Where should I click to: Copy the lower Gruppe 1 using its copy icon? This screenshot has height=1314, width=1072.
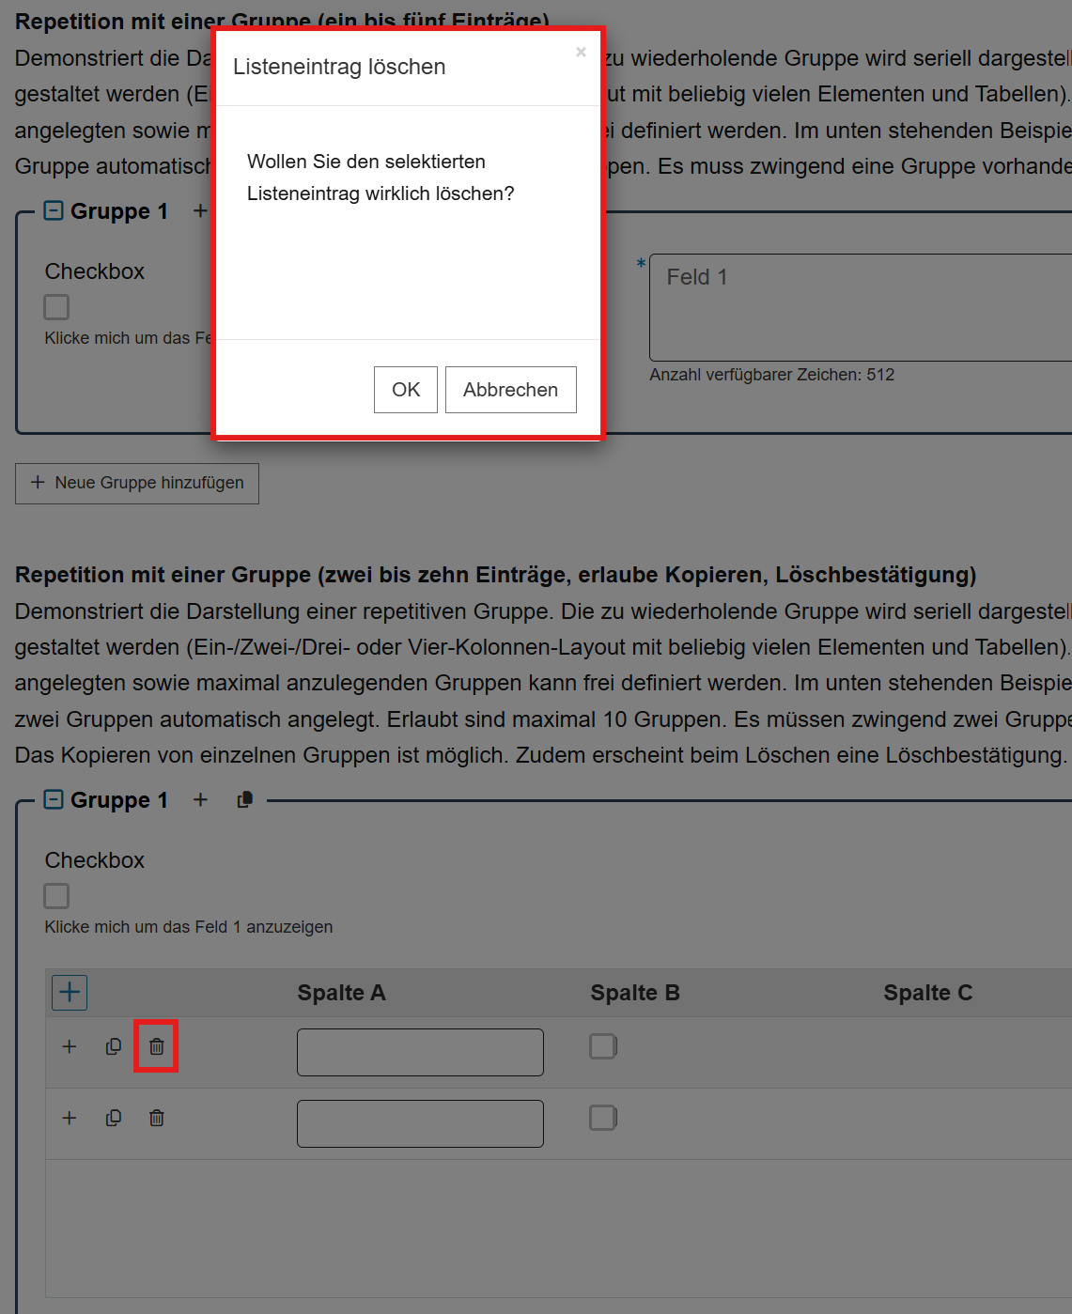[x=245, y=800]
